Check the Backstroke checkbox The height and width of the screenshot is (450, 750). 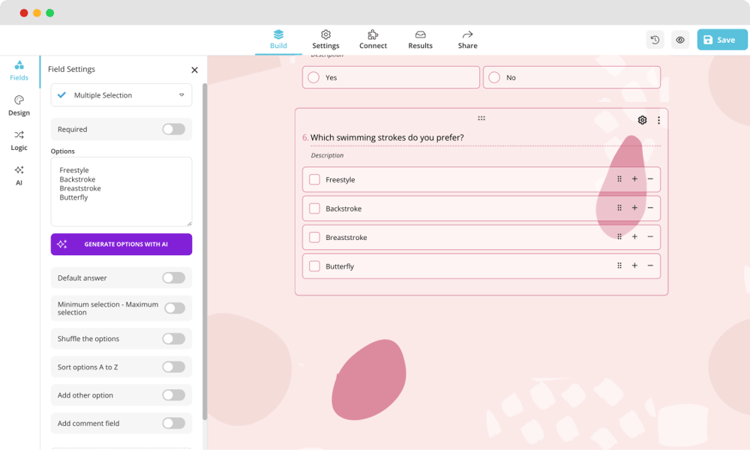pyautogui.click(x=315, y=208)
